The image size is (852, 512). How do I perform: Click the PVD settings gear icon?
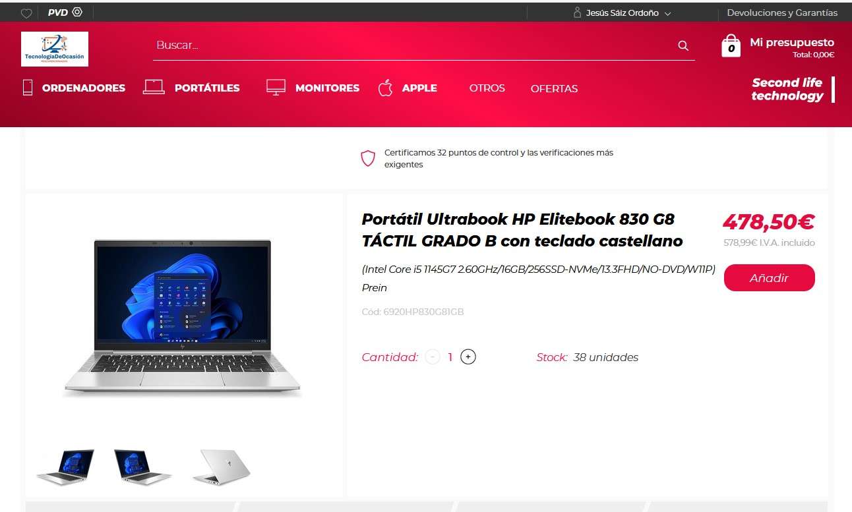pos(77,13)
